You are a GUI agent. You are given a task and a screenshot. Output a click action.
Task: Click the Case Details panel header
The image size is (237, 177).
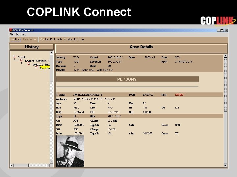click(141, 48)
